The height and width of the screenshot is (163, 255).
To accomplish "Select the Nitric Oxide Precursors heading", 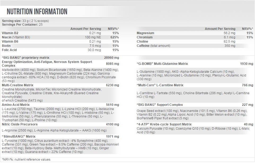I will [x=20, y=124].
